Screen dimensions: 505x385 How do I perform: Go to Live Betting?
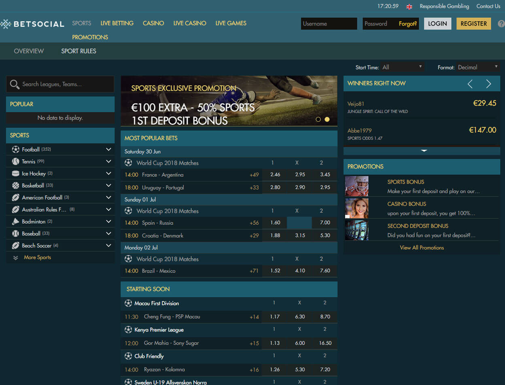pos(117,23)
